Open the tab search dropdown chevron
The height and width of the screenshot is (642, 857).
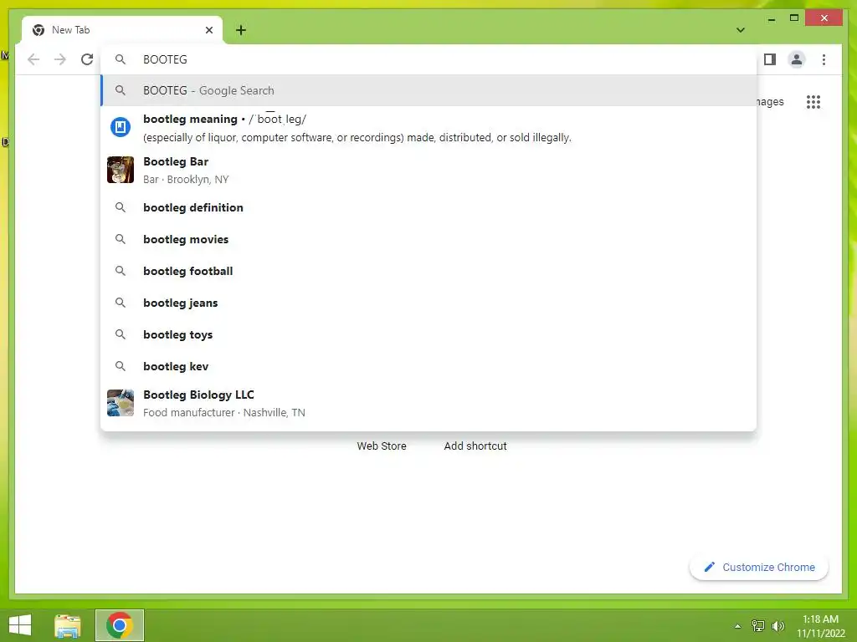741,30
